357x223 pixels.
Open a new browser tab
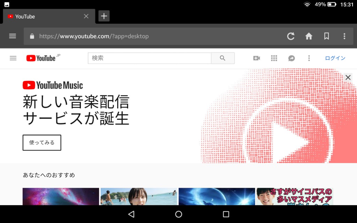(x=104, y=16)
